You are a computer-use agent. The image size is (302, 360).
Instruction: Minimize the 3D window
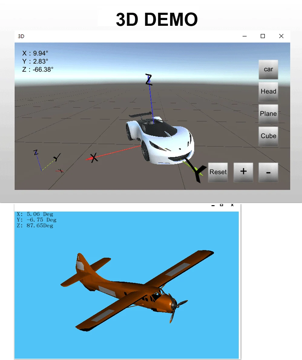pos(245,36)
